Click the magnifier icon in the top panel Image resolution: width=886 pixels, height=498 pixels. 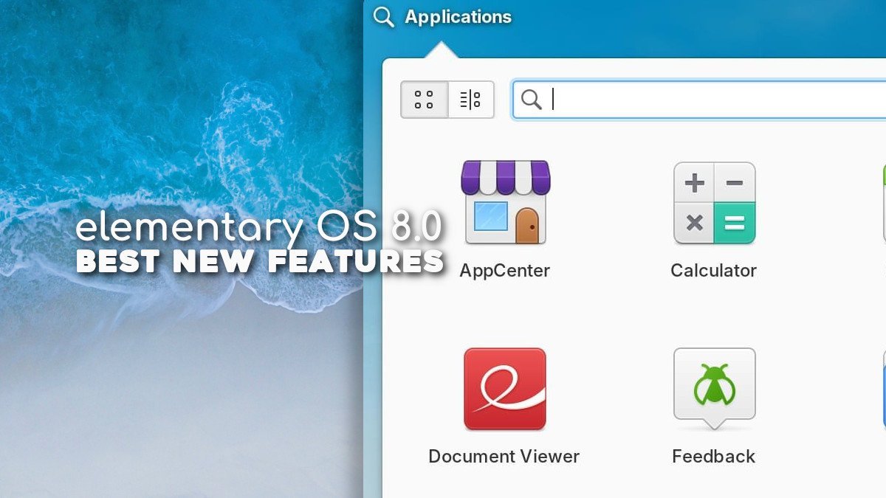(383, 17)
